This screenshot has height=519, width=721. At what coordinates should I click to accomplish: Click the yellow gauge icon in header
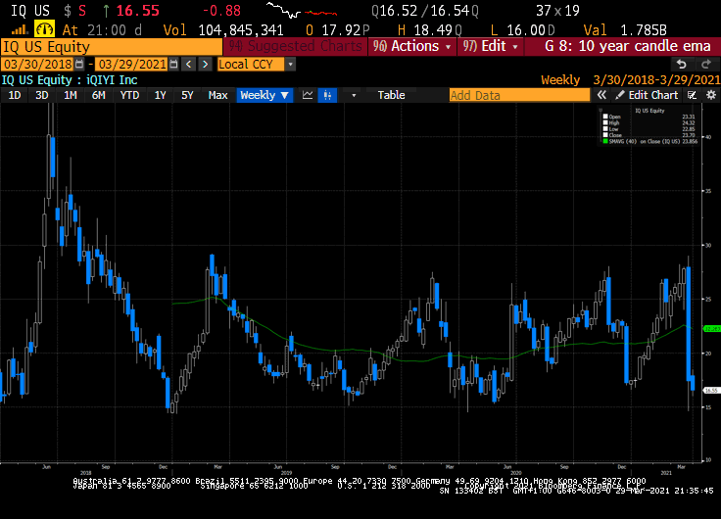(45, 30)
